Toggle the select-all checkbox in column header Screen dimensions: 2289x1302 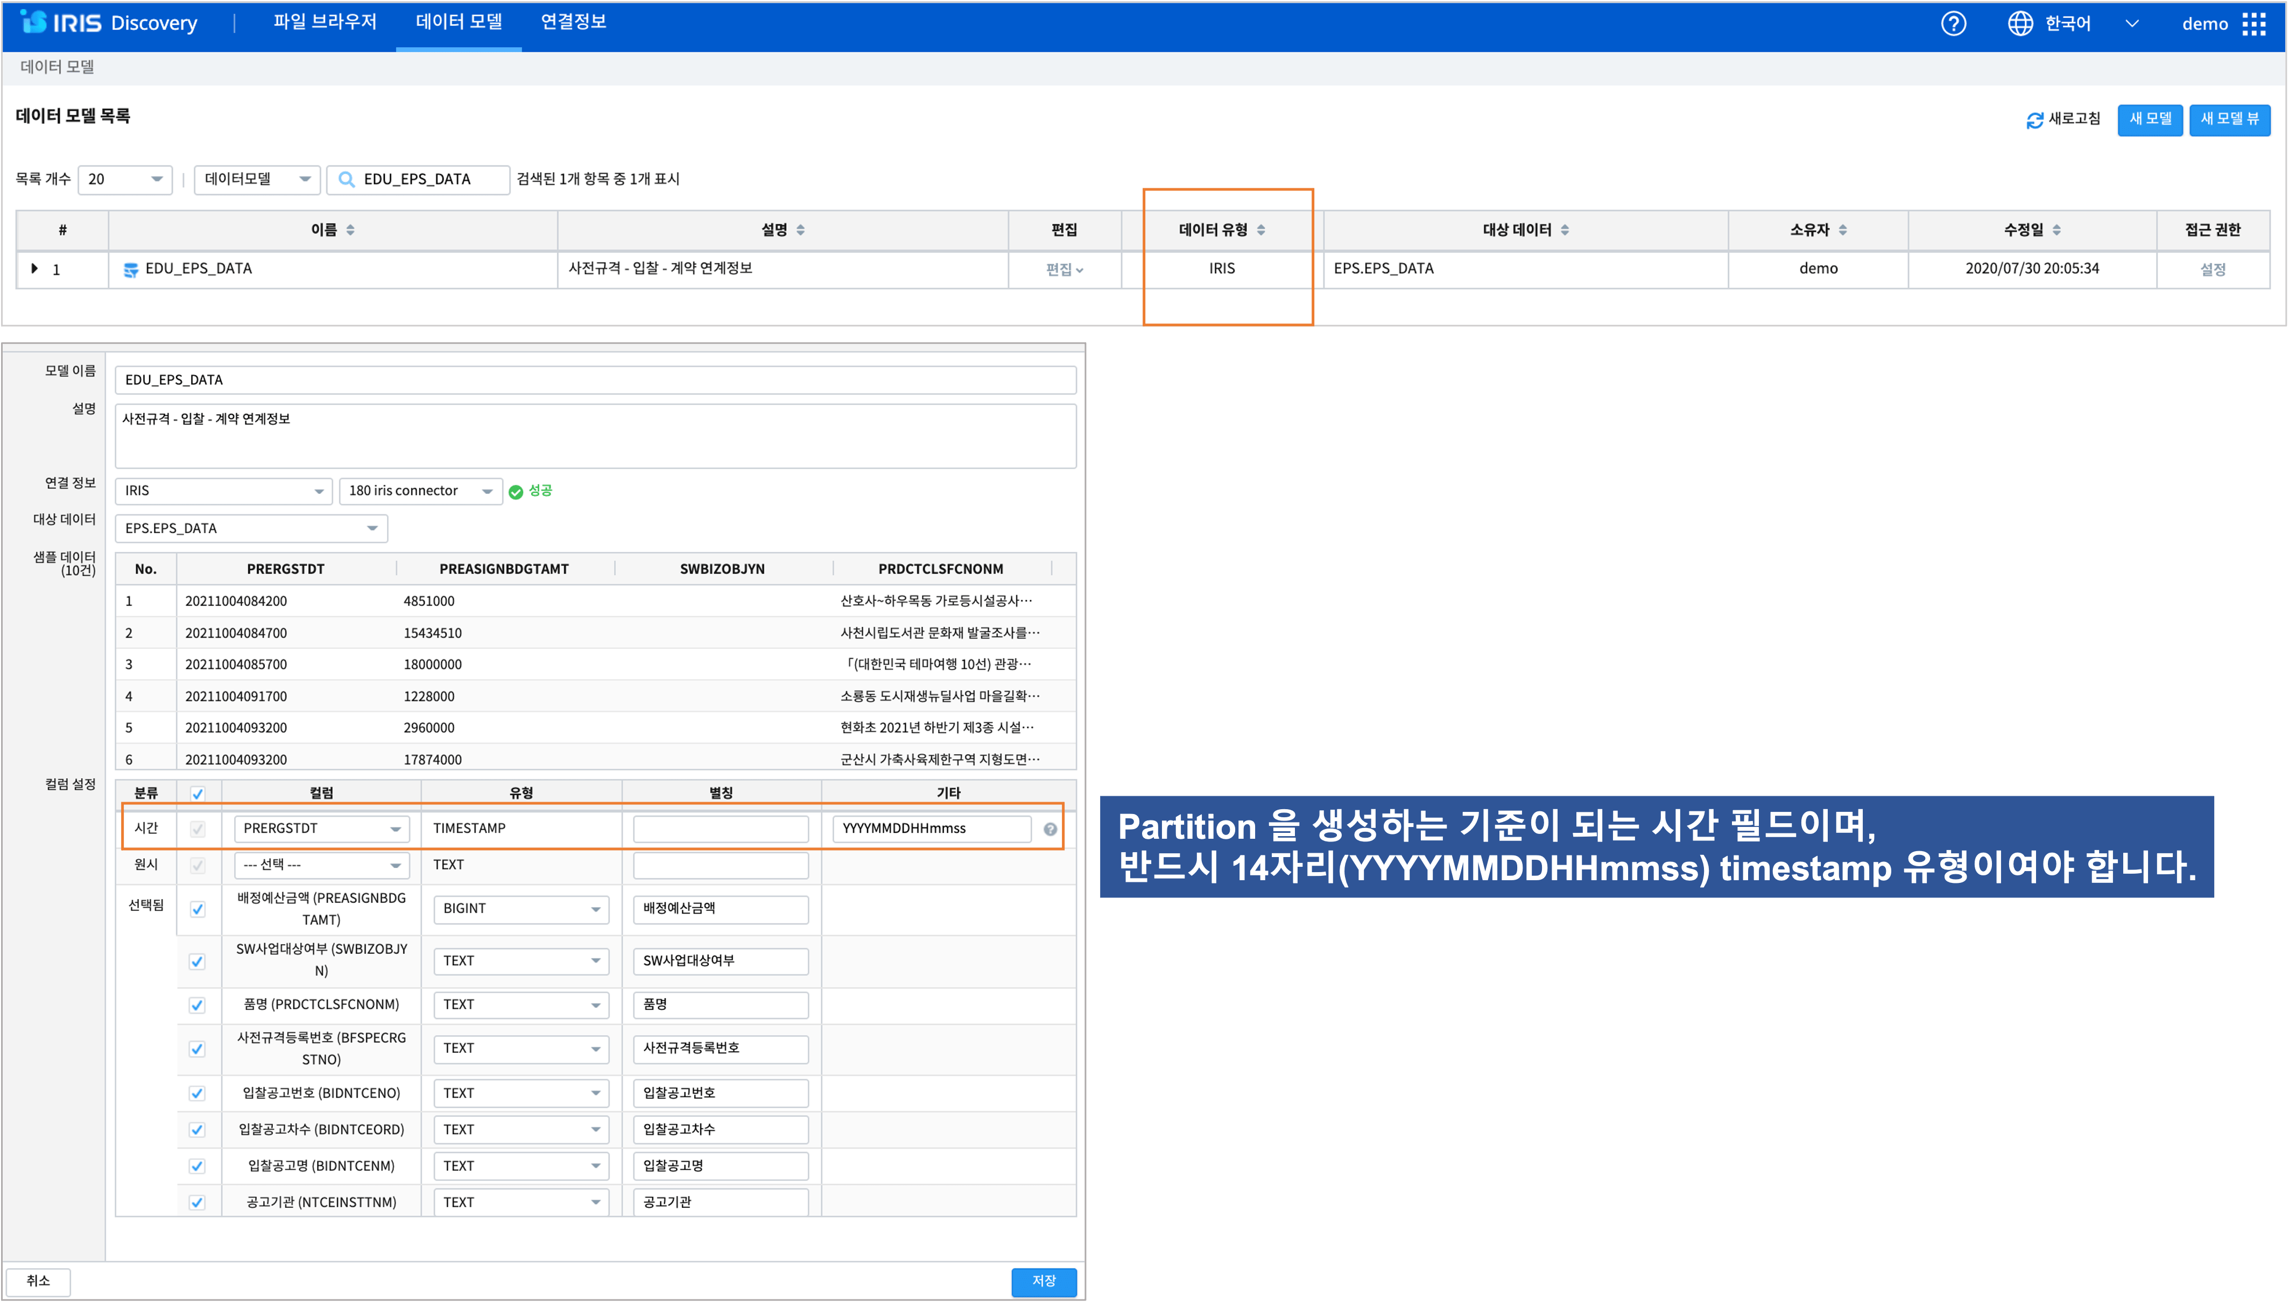pyautogui.click(x=198, y=793)
